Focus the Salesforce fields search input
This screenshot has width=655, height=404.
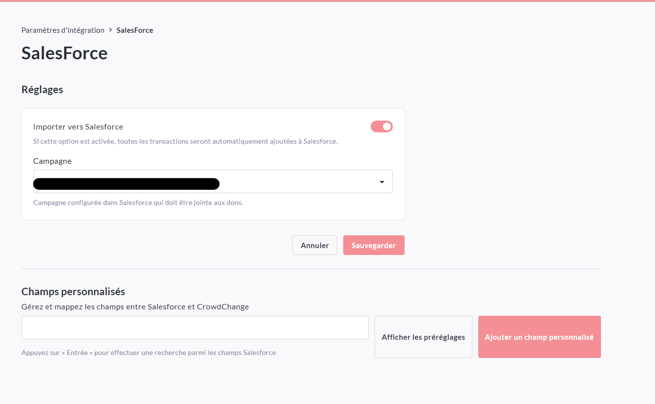[195, 328]
